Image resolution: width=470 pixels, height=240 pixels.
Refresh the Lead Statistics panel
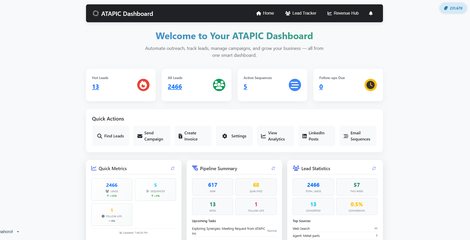[x=374, y=168]
